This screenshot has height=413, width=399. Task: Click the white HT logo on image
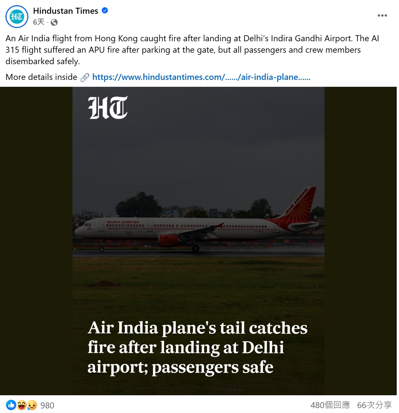(x=108, y=107)
